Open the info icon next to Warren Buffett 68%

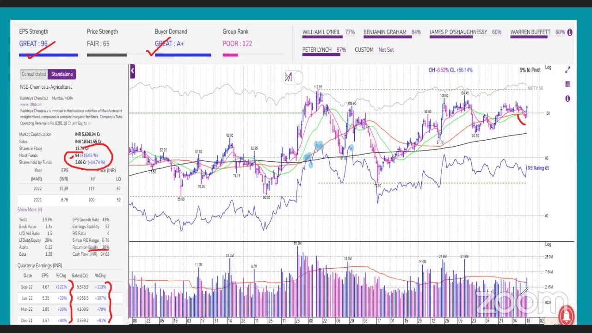point(569,32)
